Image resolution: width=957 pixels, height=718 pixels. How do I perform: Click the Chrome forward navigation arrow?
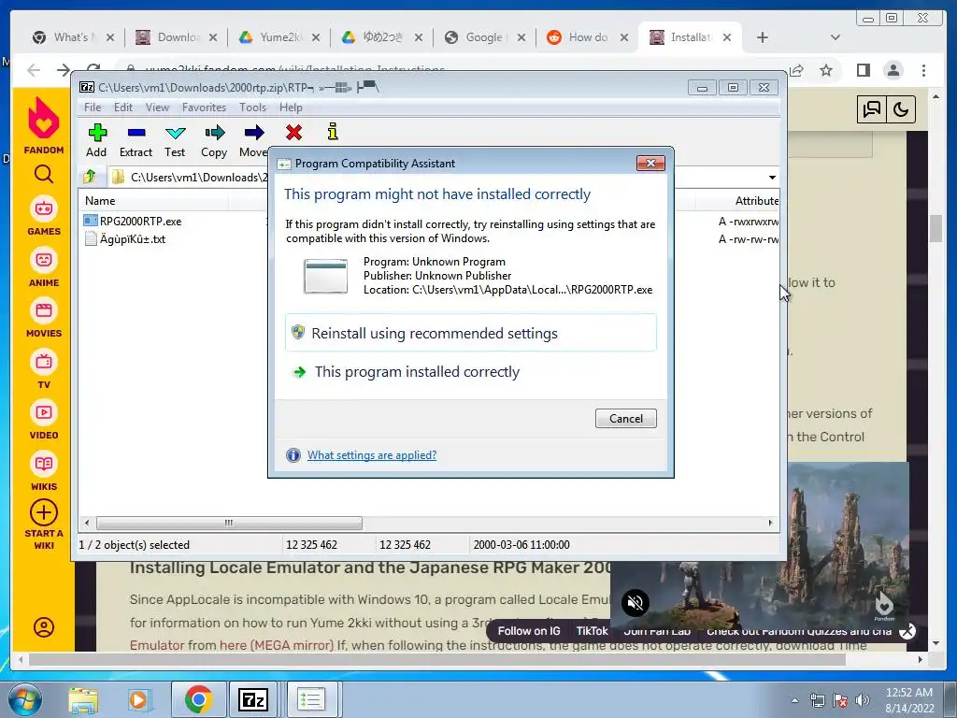tap(63, 70)
